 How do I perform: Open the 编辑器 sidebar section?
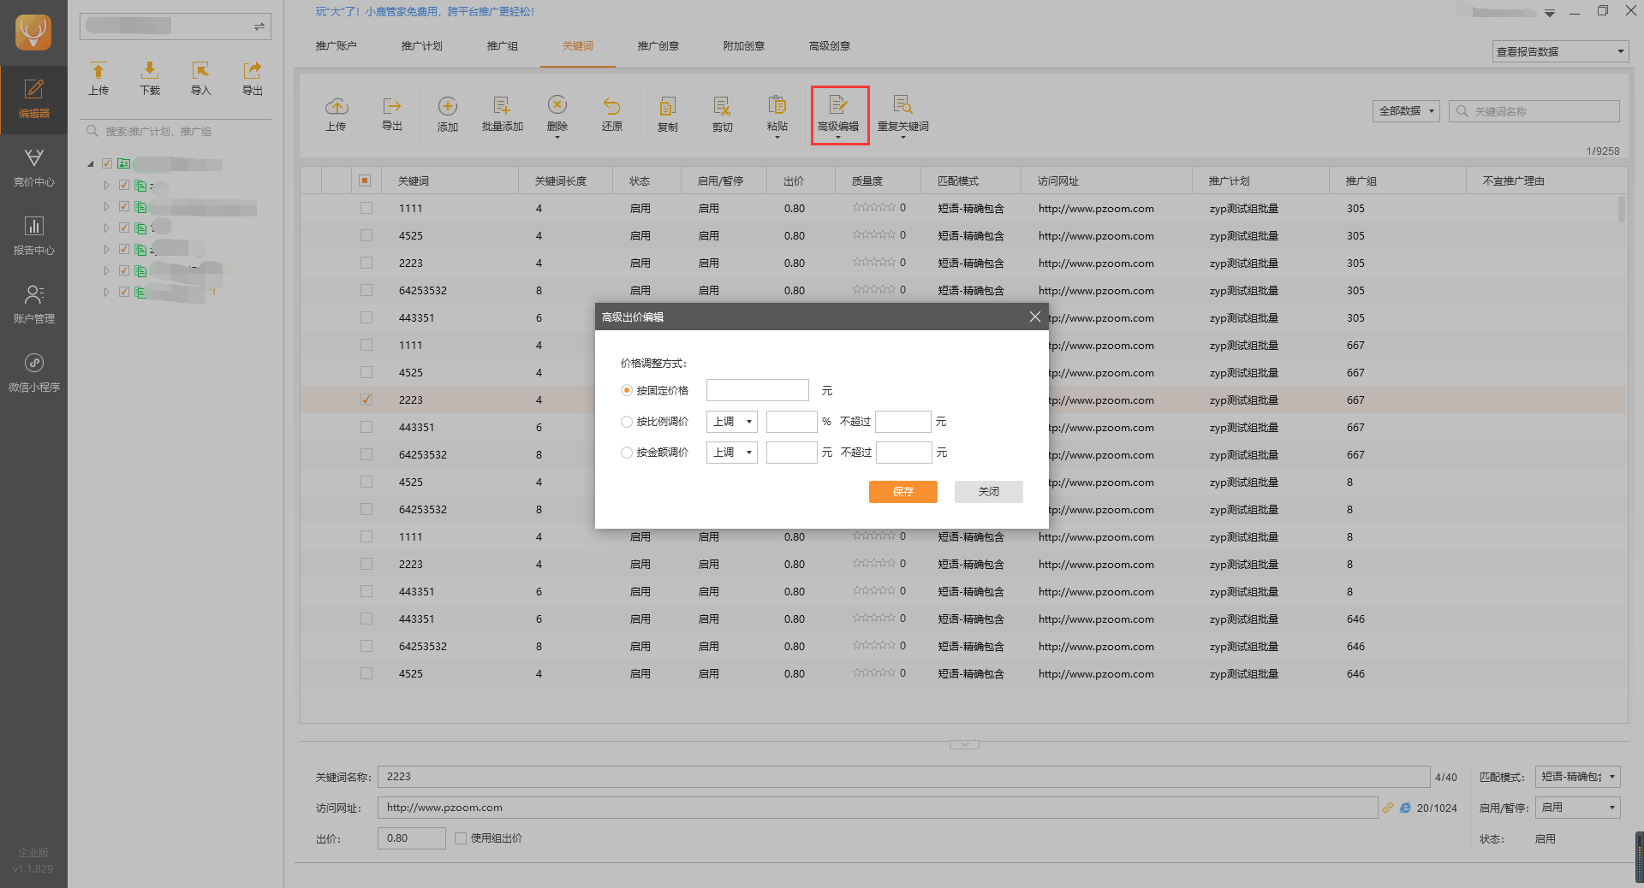(x=33, y=99)
